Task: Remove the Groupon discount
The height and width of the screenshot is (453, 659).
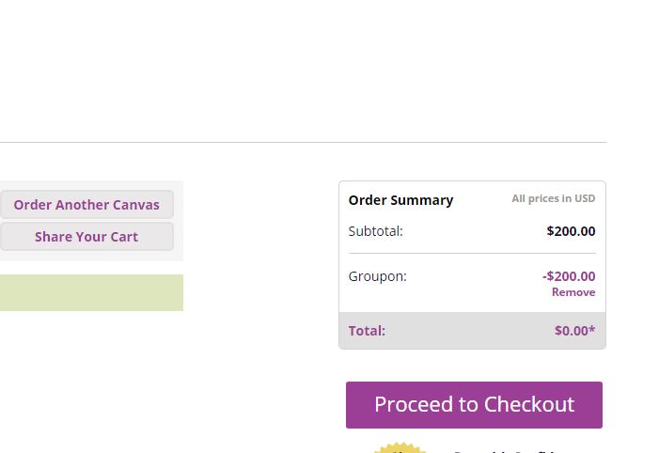Action: pos(573,292)
